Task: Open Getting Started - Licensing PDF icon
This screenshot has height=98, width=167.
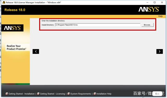Action: (x=38, y=94)
